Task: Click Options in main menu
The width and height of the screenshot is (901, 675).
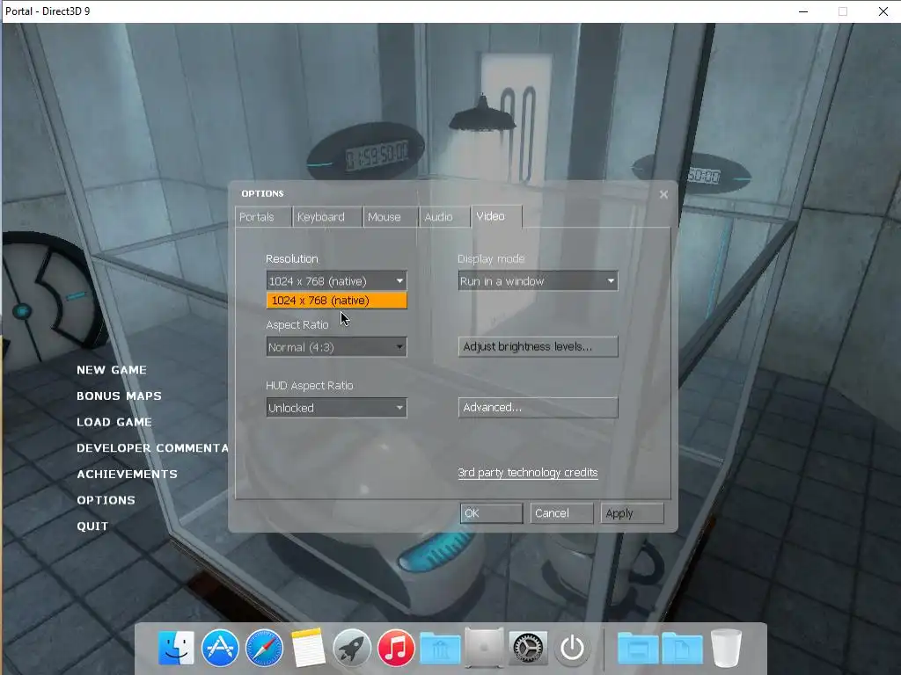Action: point(106,500)
